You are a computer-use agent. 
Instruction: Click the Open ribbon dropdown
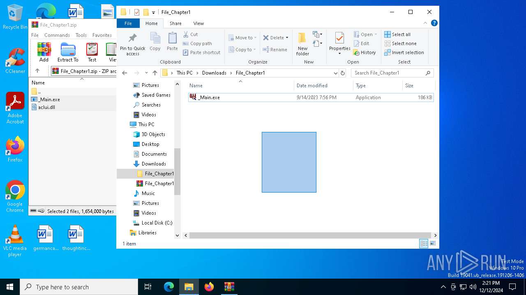365,34
